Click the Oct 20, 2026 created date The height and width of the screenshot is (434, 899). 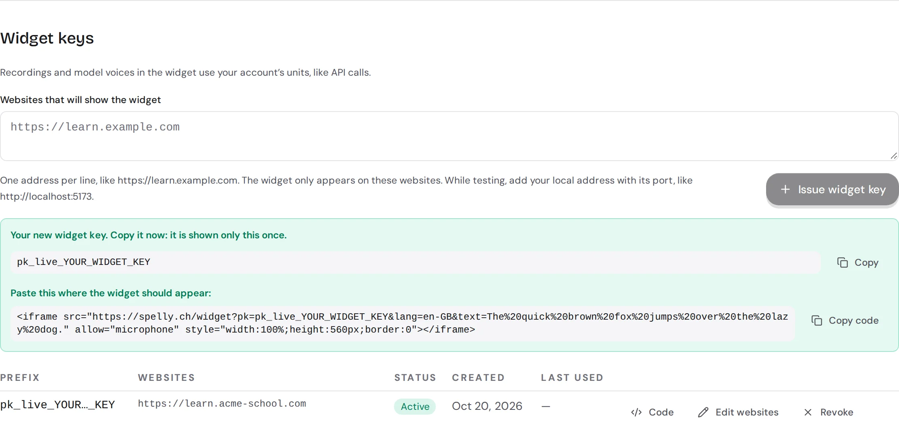pos(487,406)
